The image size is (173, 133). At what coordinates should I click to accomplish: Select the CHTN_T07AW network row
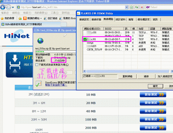tap(128, 50)
